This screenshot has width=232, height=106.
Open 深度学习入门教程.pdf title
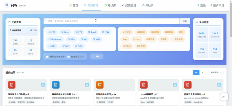(19, 94)
